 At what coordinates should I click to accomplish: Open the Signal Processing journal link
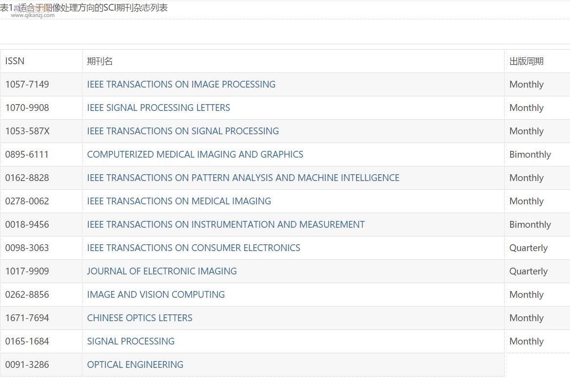click(131, 341)
